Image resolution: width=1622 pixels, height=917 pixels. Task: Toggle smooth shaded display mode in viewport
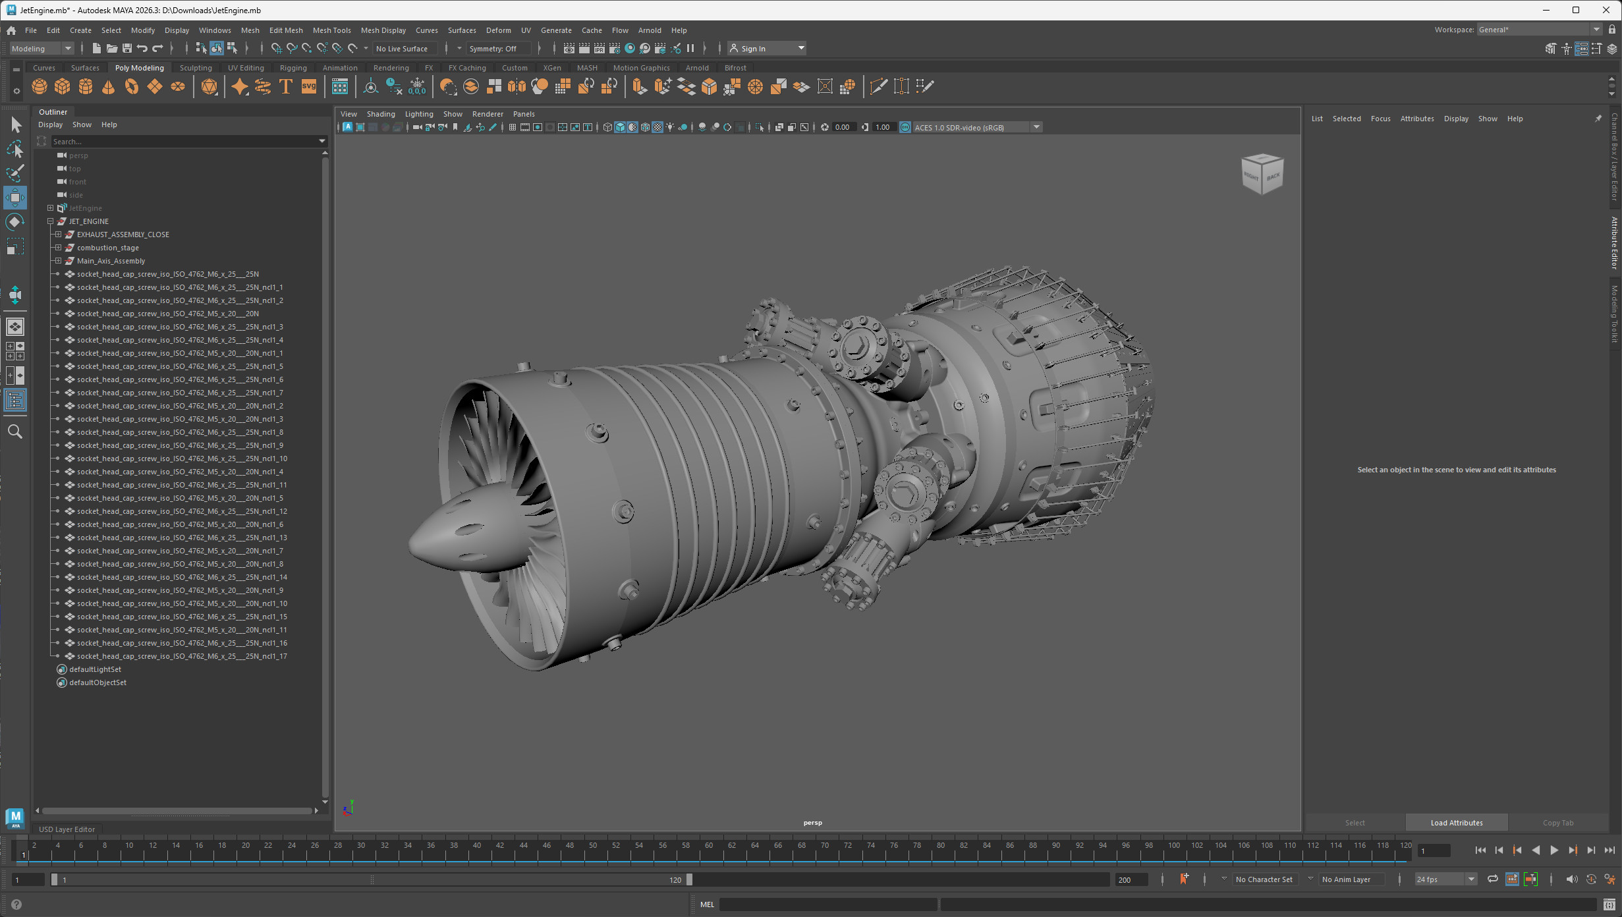(x=620, y=127)
